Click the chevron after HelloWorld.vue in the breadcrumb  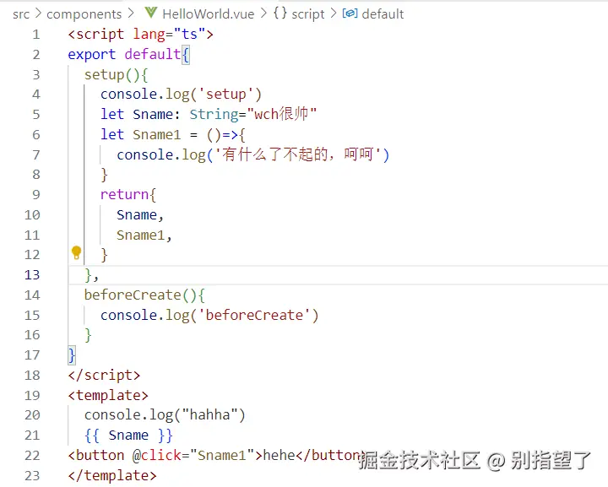point(263,14)
